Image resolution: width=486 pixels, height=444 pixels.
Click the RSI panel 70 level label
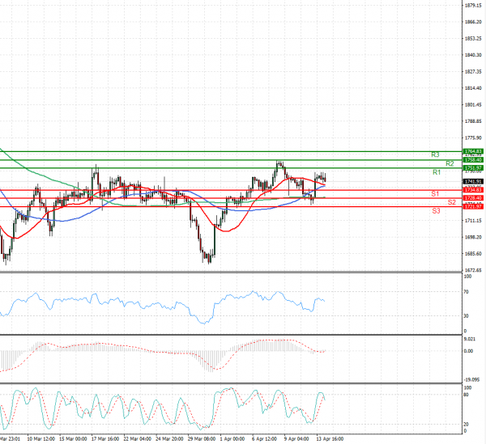[x=467, y=292]
